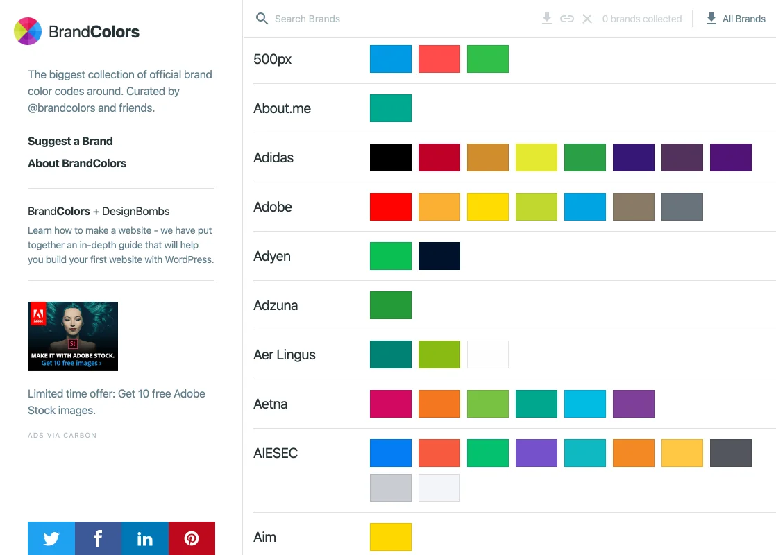Open the About BrandColors link
The image size is (776, 555).
coord(77,163)
